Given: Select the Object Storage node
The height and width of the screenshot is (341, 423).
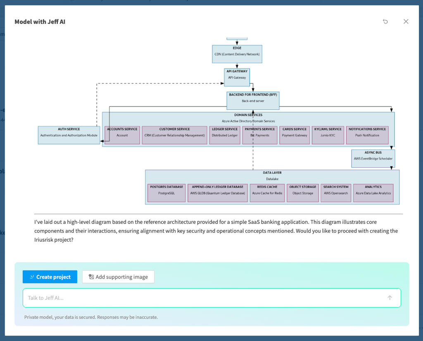Looking at the screenshot, I should [303, 193].
